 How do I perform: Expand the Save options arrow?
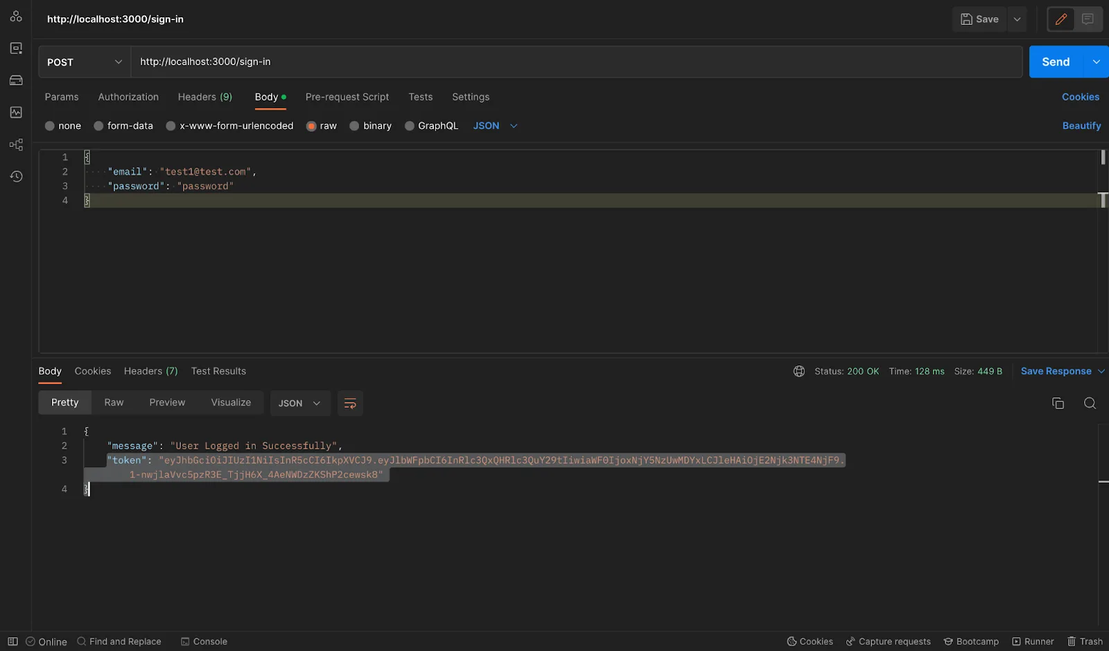1017,19
